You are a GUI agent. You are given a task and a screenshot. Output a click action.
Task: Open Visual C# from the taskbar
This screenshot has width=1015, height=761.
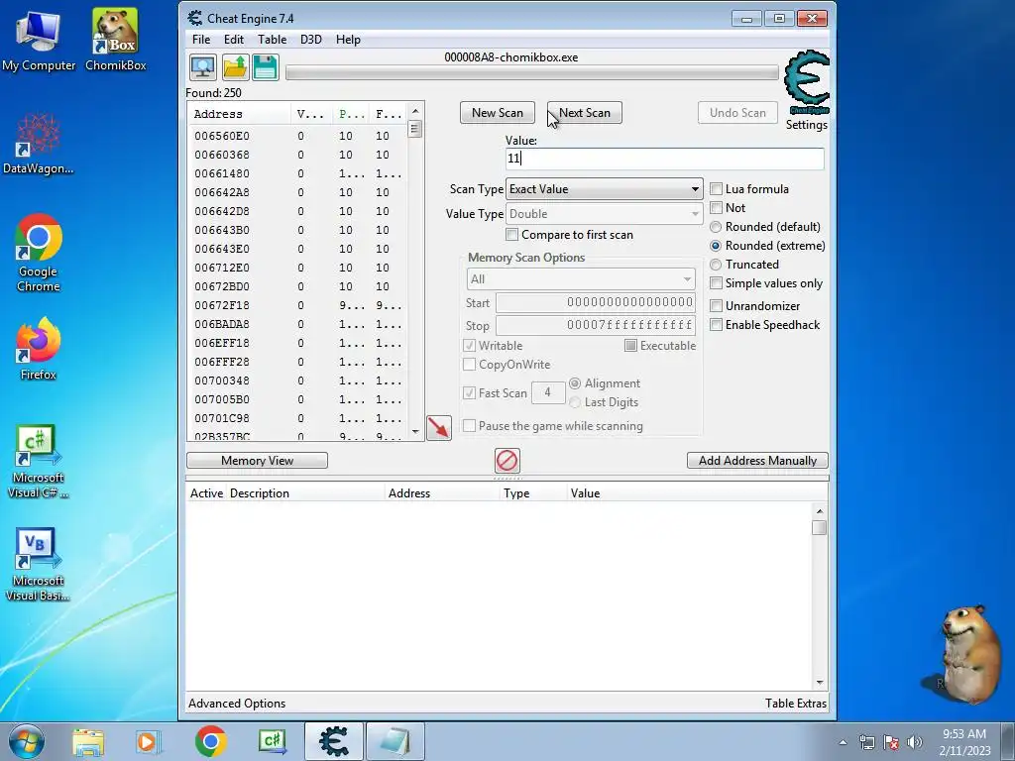pos(273,741)
